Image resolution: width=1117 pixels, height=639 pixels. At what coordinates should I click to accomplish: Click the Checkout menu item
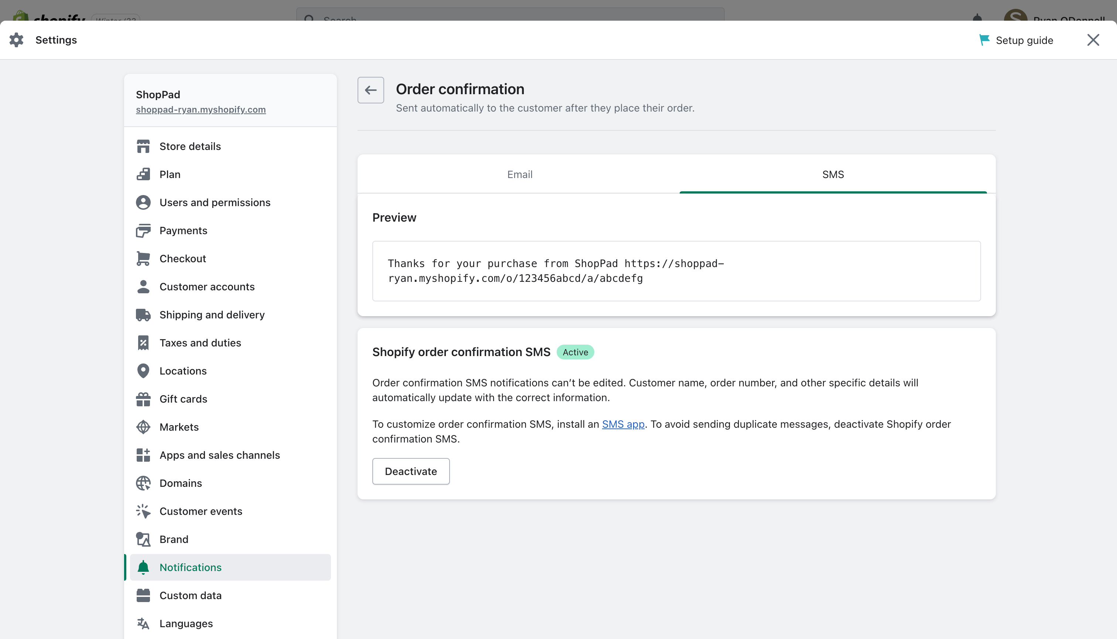click(x=182, y=259)
